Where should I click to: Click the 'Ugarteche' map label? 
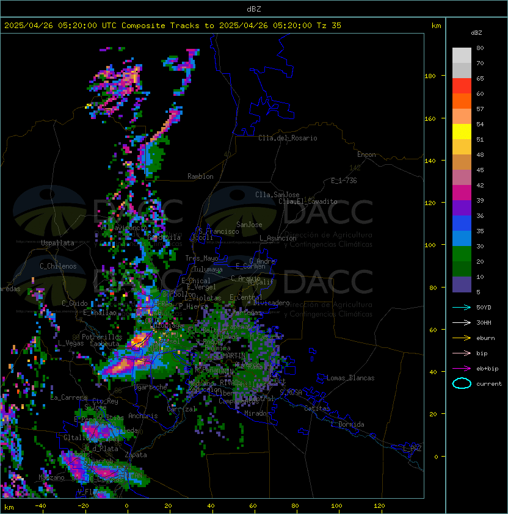pyautogui.click(x=151, y=387)
